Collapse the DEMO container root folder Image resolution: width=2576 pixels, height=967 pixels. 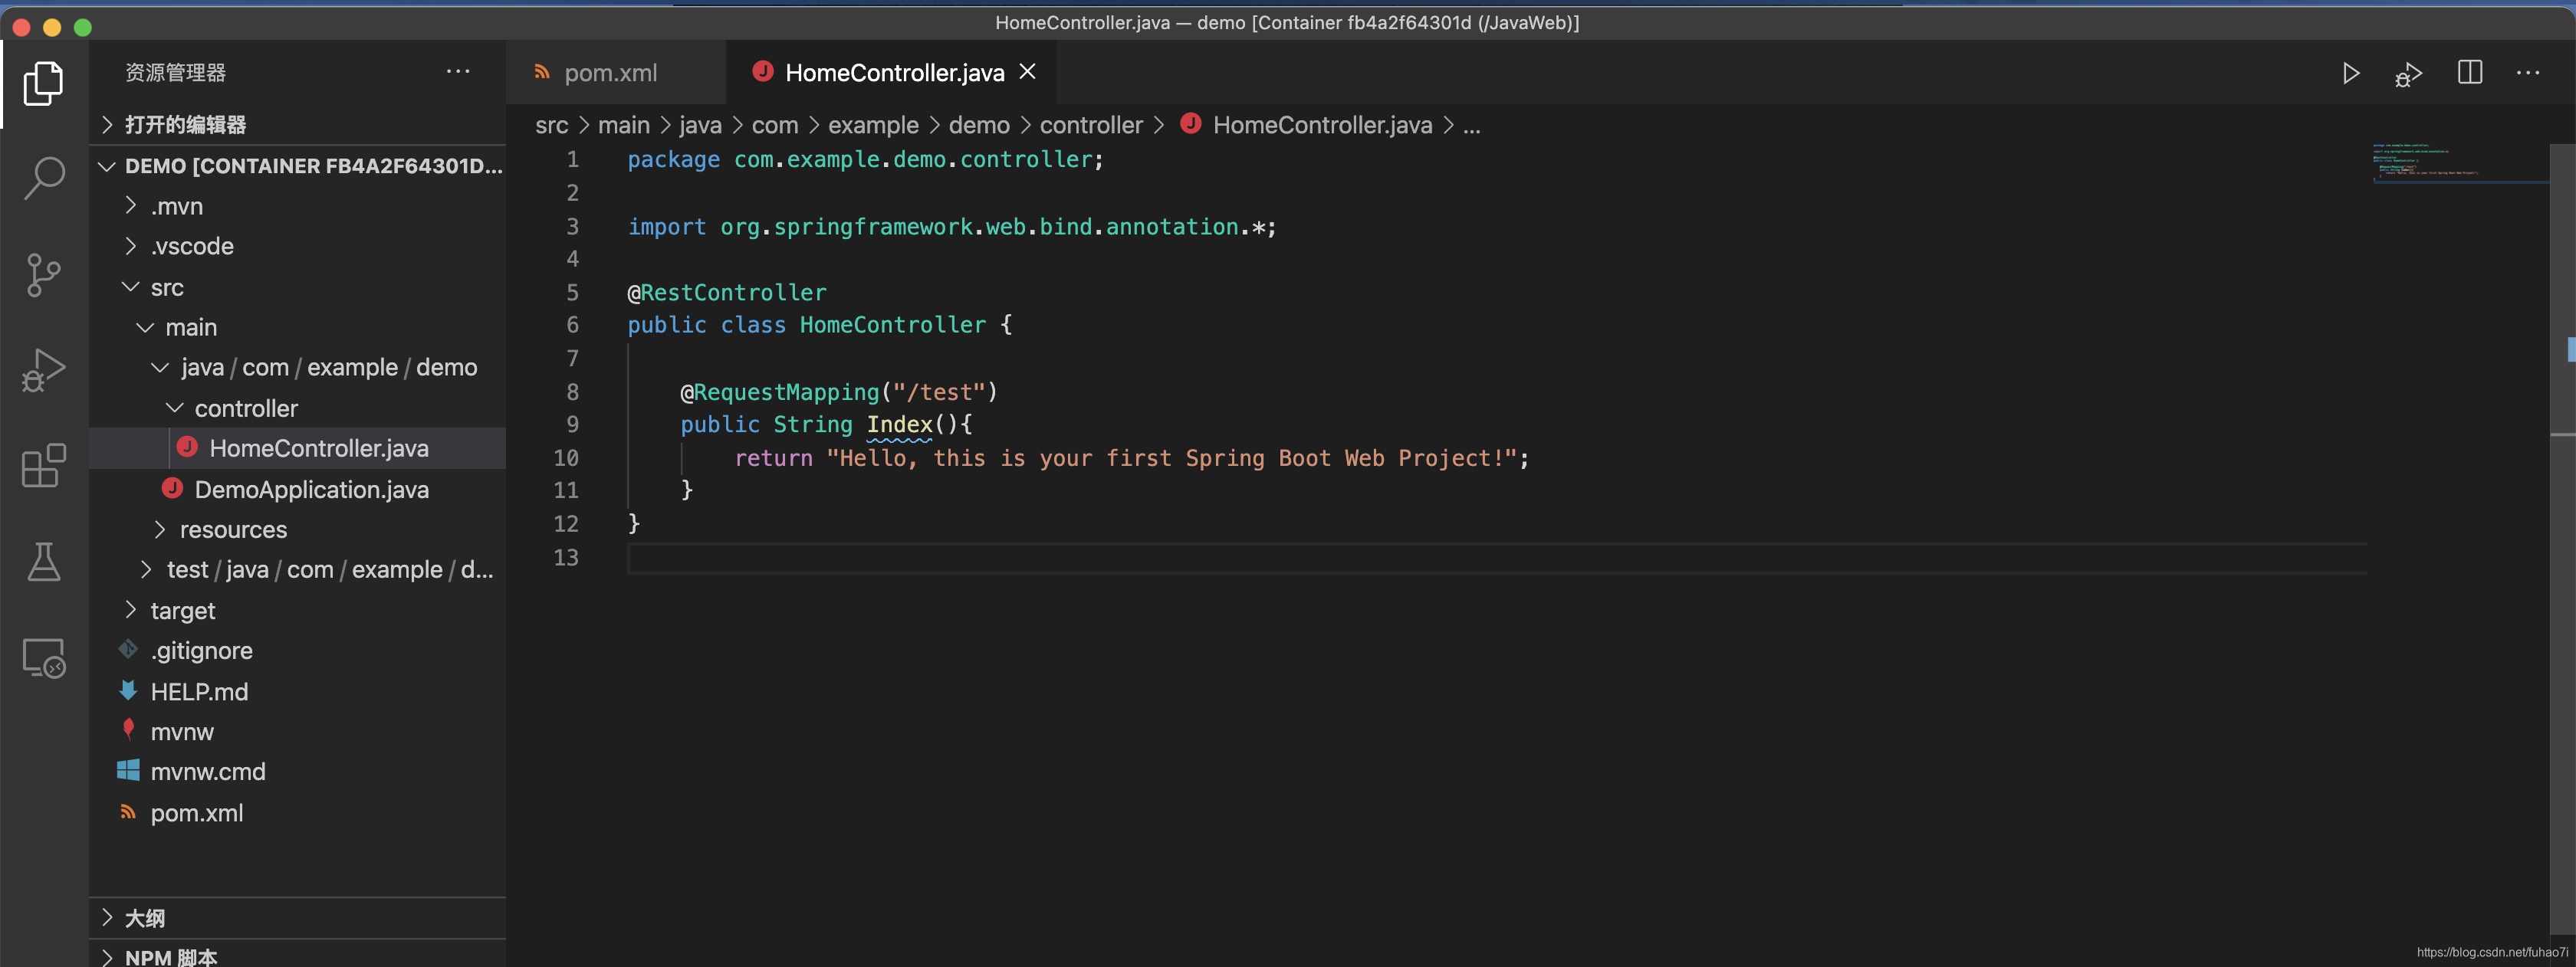[297, 166]
